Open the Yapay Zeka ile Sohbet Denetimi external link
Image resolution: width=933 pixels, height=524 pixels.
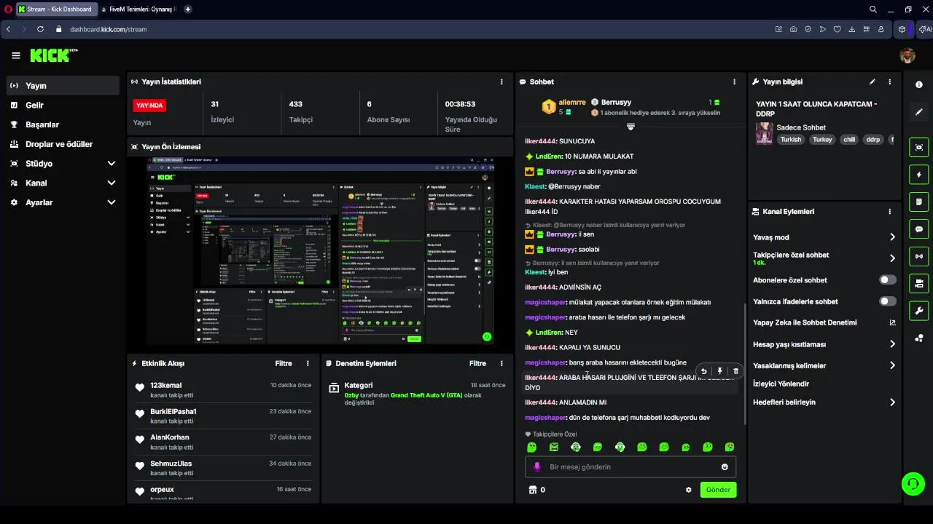892,322
